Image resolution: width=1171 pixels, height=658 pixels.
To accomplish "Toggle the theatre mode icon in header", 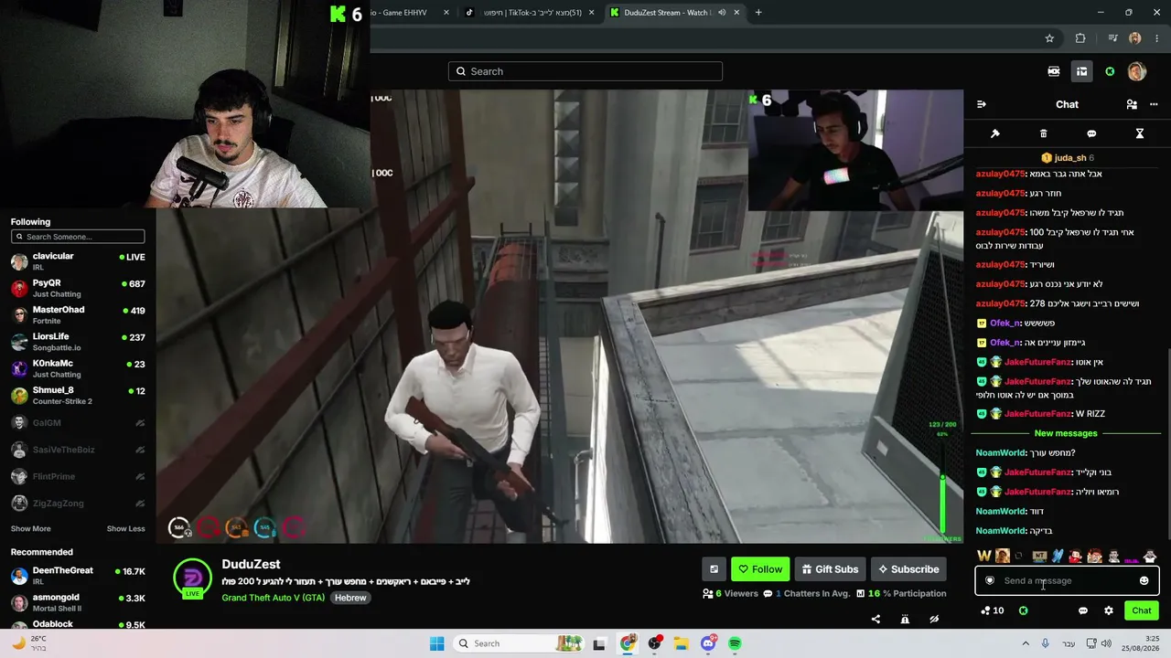I will (1054, 71).
